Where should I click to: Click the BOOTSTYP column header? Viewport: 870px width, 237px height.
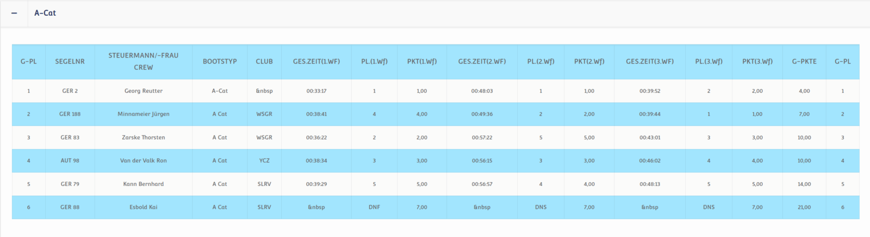220,61
